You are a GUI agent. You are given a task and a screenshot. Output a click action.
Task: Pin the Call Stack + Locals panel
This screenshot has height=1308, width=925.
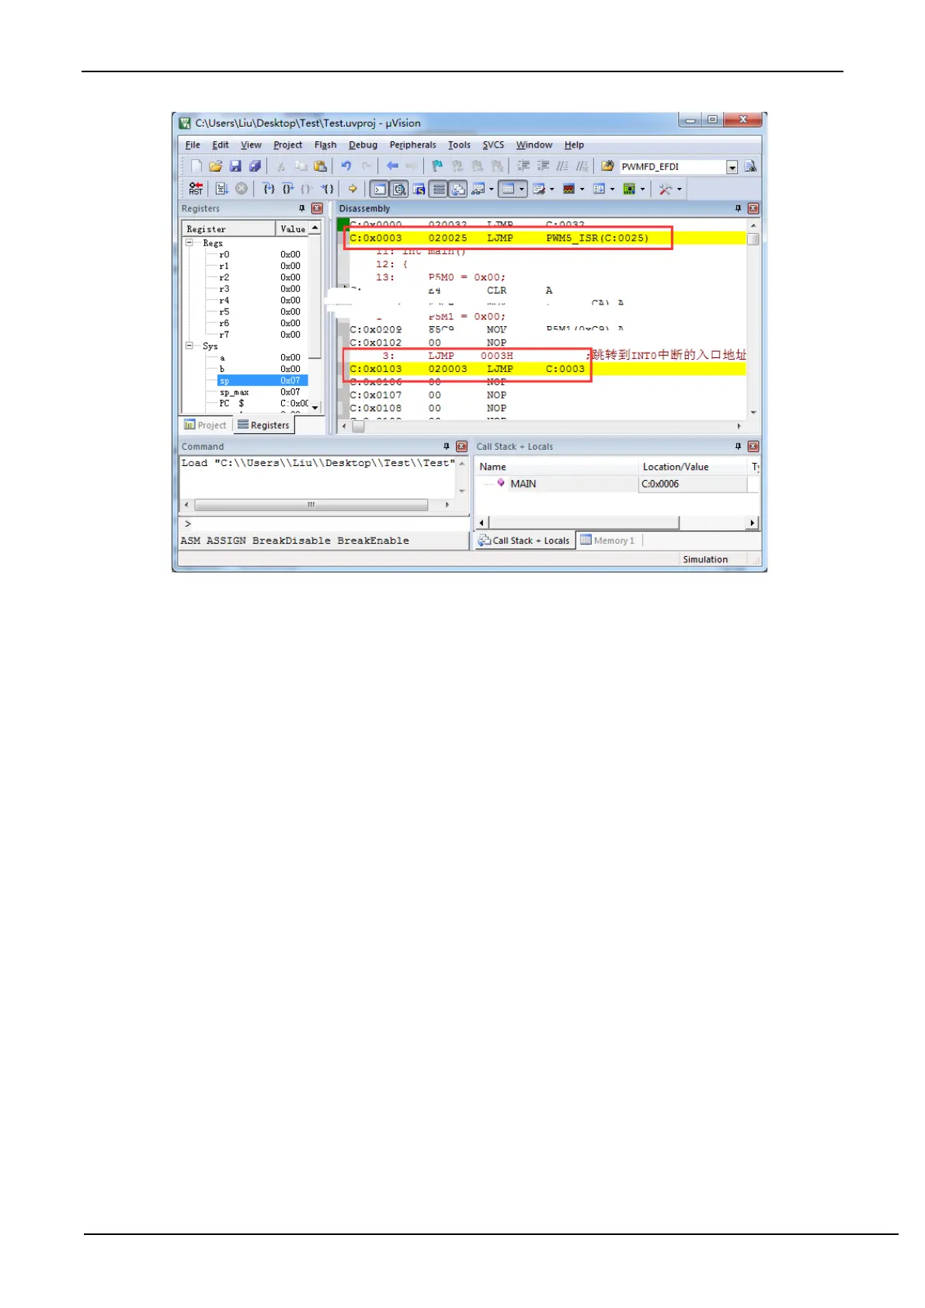[739, 446]
